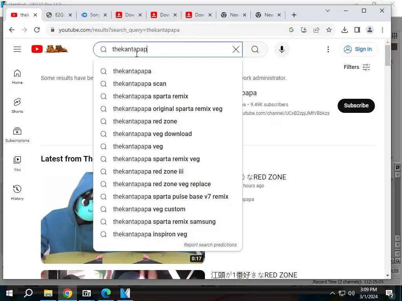Viewport: 402px width, 301px height.
Task: Open Chrome side panel icon
Action: pos(357,30)
